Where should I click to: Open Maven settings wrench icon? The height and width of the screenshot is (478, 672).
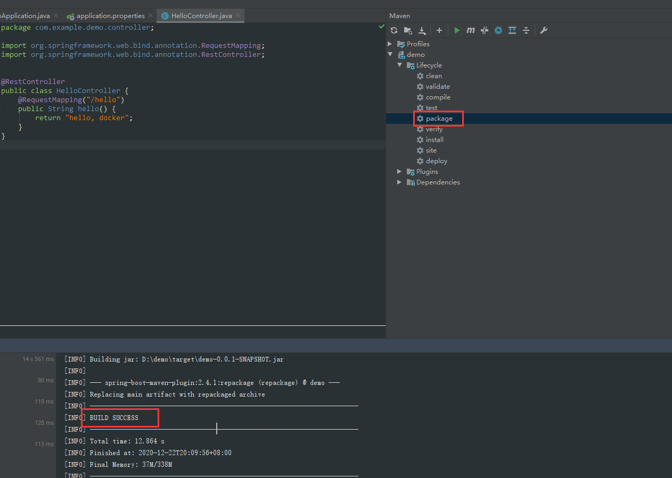click(544, 30)
